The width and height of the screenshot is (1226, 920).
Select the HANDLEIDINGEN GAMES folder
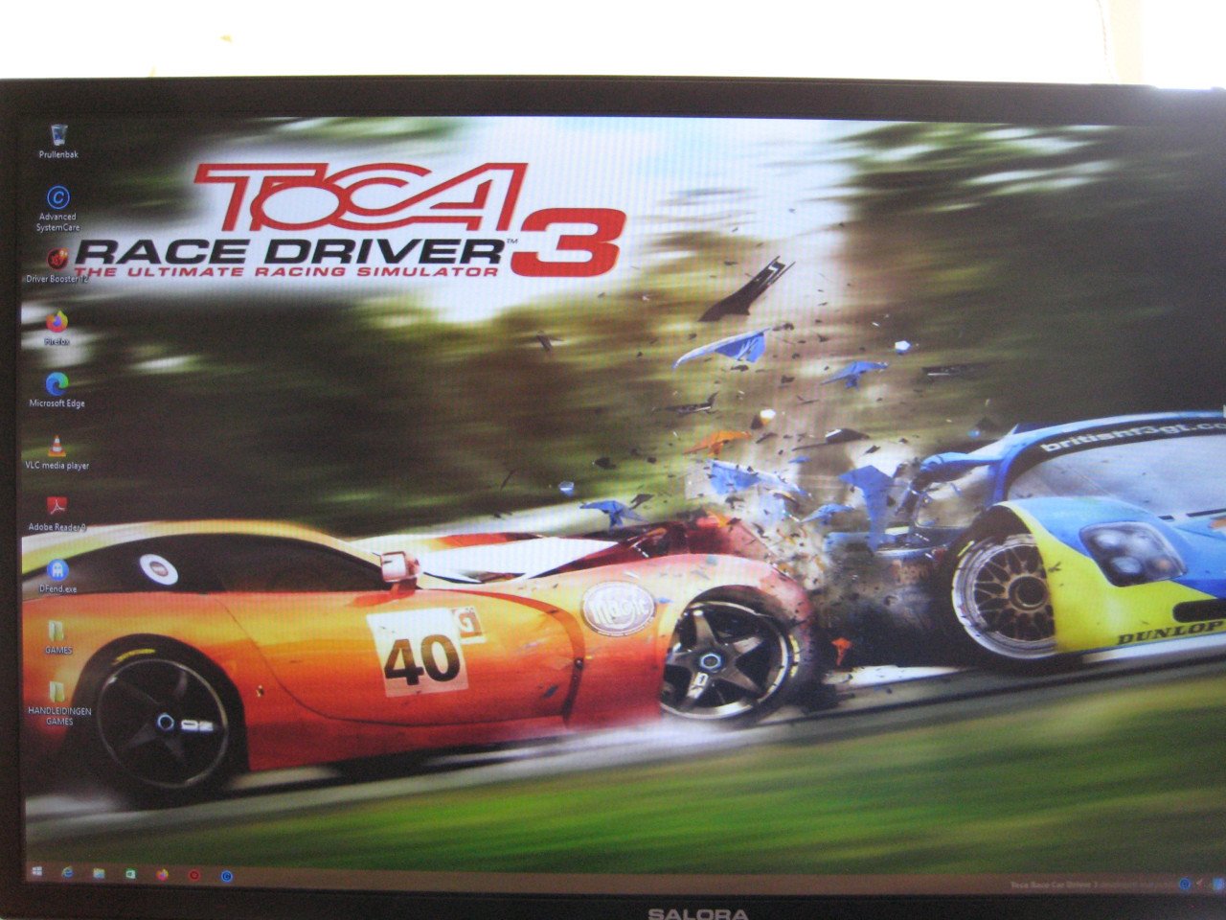(59, 701)
